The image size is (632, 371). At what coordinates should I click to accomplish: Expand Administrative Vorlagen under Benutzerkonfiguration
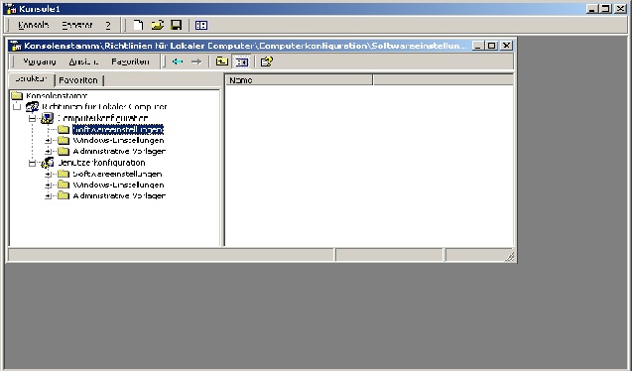pos(48,195)
